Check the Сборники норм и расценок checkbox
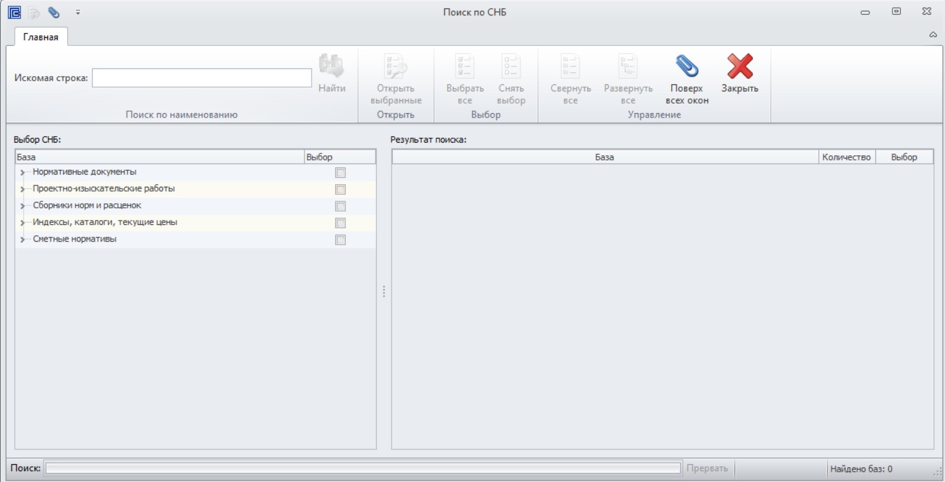The image size is (945, 482). tap(340, 206)
